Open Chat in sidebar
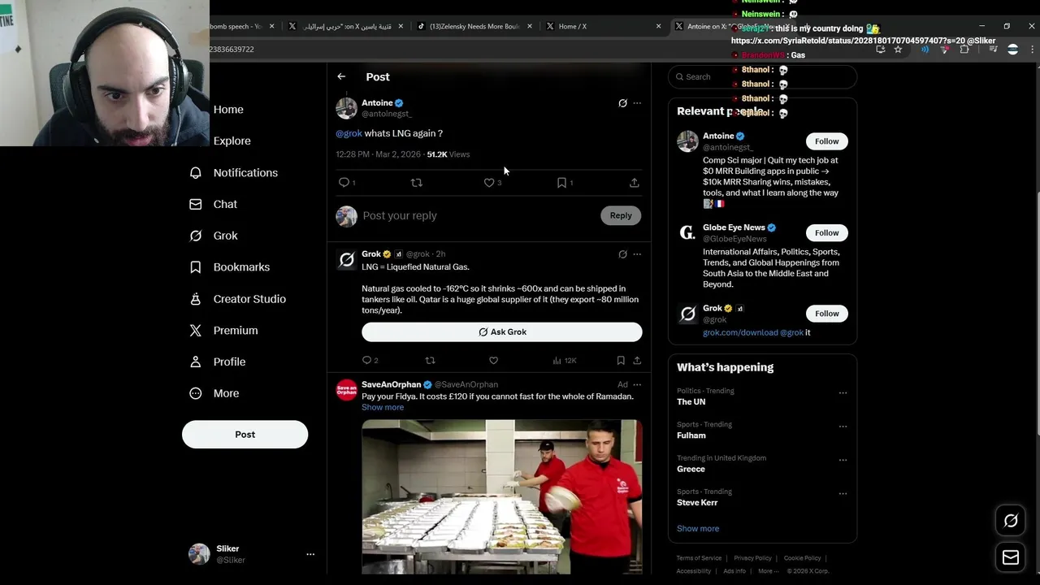1040x585 pixels. click(214, 205)
